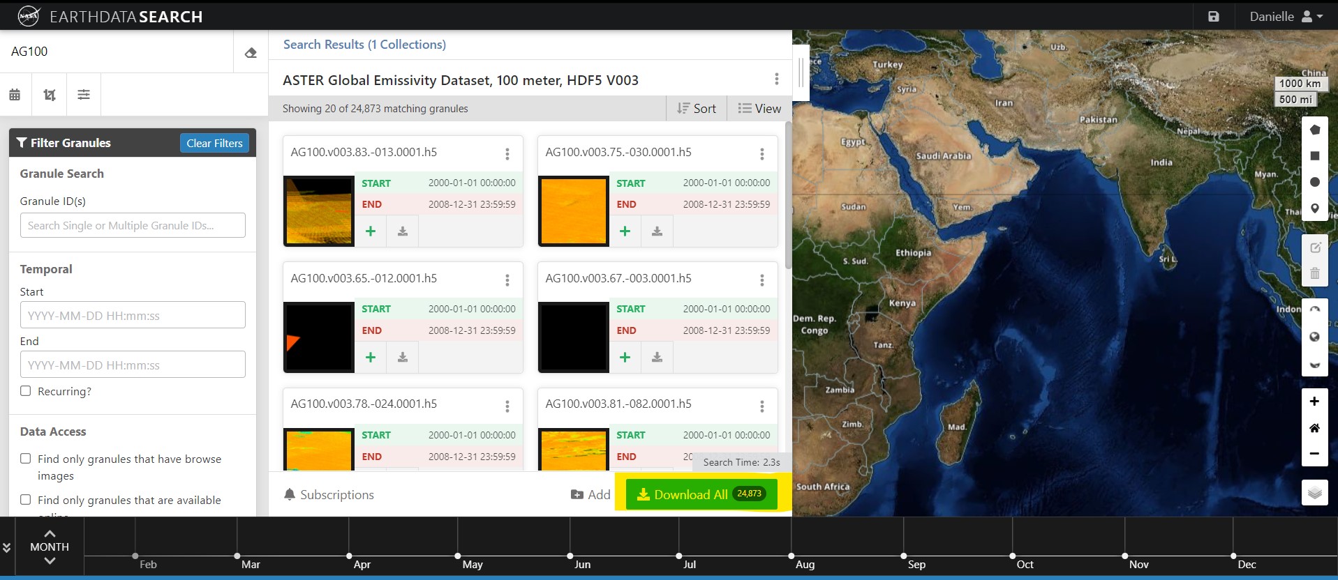Select thumbnail of granule AG100.v003.83.-013.0001.h5
This screenshot has height=580, width=1338.
click(x=319, y=211)
